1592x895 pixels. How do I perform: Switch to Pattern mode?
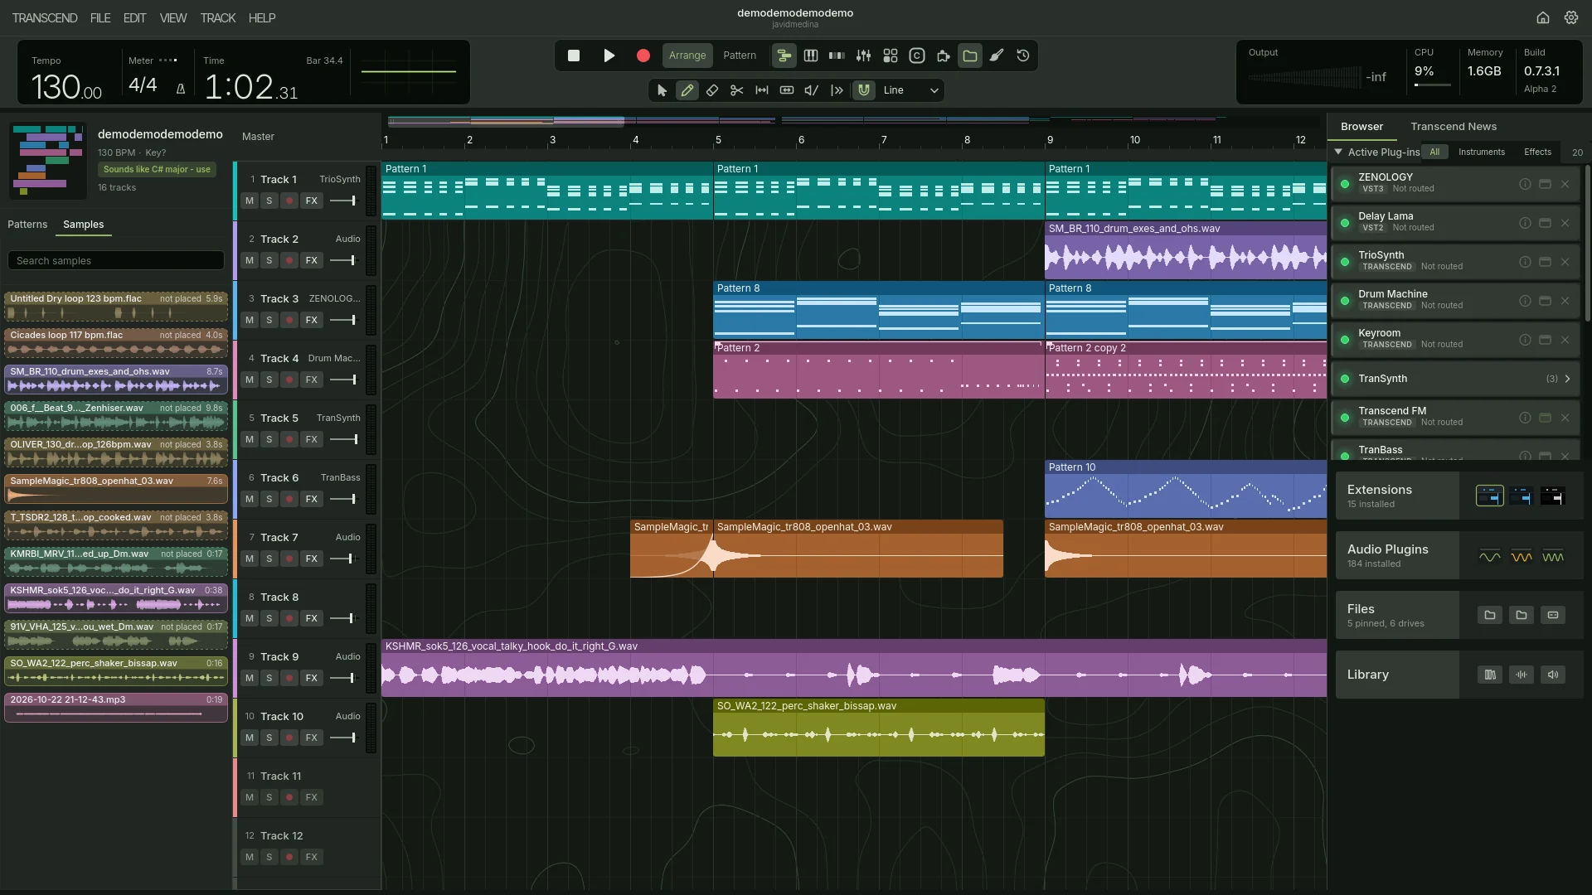tap(739, 56)
